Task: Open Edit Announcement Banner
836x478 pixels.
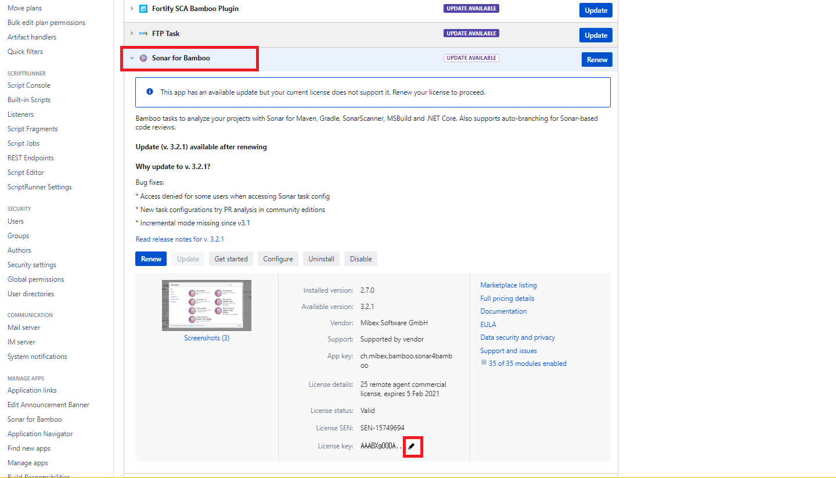Action: pos(48,405)
